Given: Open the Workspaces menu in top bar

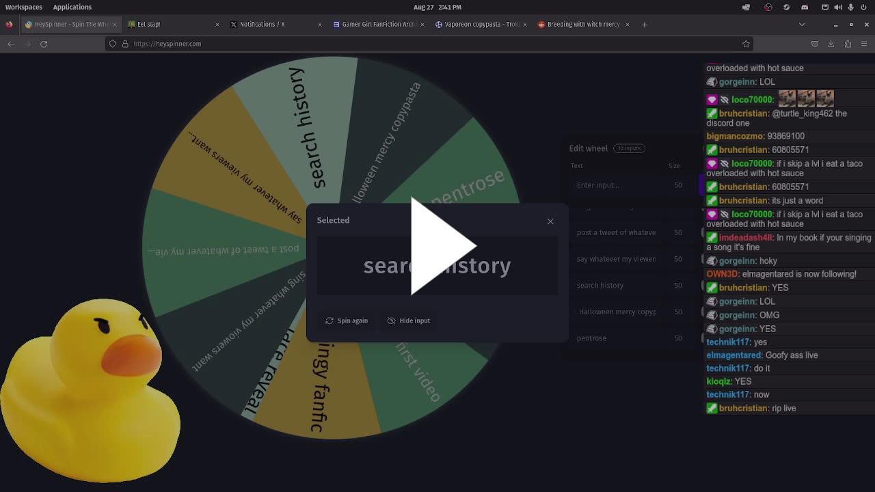Looking at the screenshot, I should (x=24, y=7).
